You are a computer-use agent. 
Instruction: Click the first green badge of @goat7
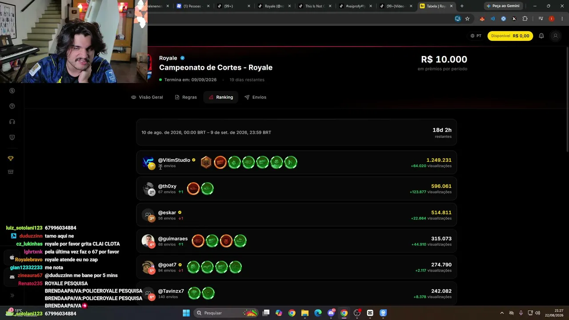(x=193, y=267)
